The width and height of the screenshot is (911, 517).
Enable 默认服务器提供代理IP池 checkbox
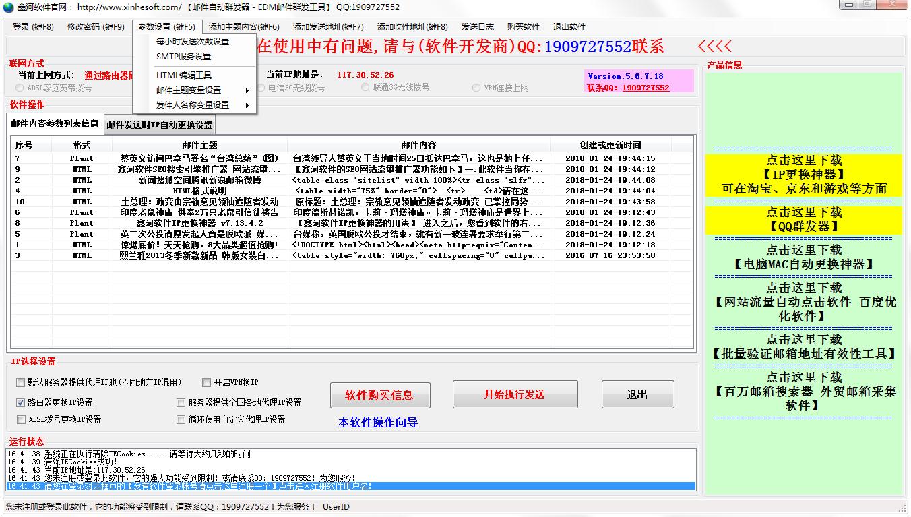(21, 383)
